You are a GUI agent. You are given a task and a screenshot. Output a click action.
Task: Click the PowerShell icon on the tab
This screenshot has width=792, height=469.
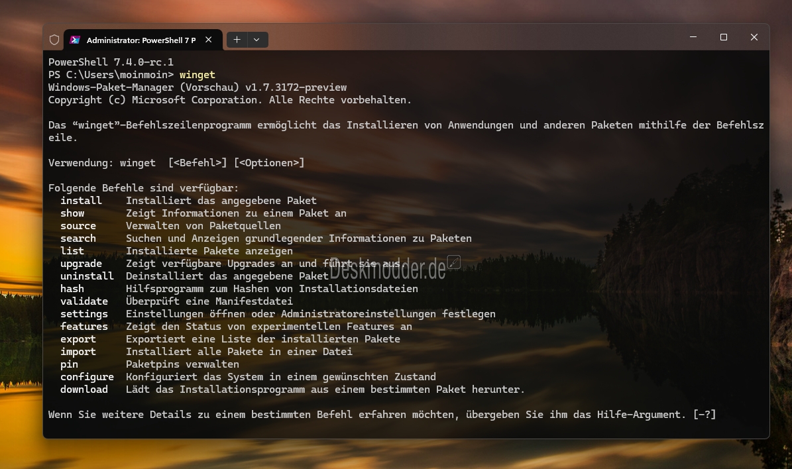[75, 40]
